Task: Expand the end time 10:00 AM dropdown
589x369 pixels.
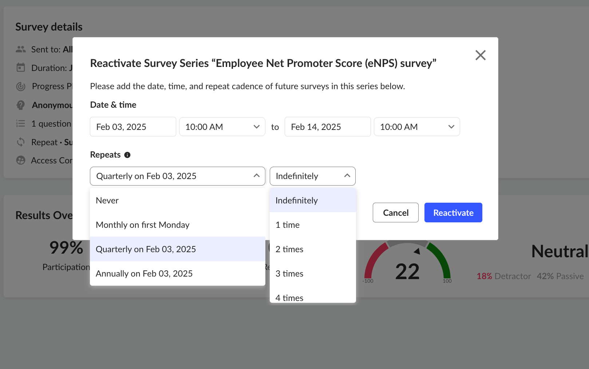Action: point(417,127)
